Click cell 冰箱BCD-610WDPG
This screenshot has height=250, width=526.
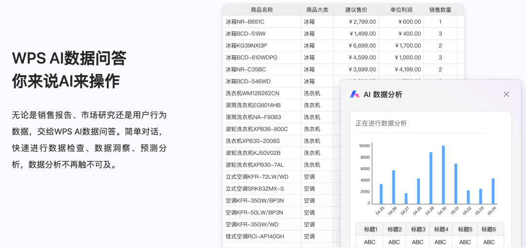tap(262, 57)
